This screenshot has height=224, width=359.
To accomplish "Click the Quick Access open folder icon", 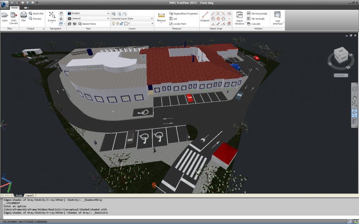I will pos(13,3).
